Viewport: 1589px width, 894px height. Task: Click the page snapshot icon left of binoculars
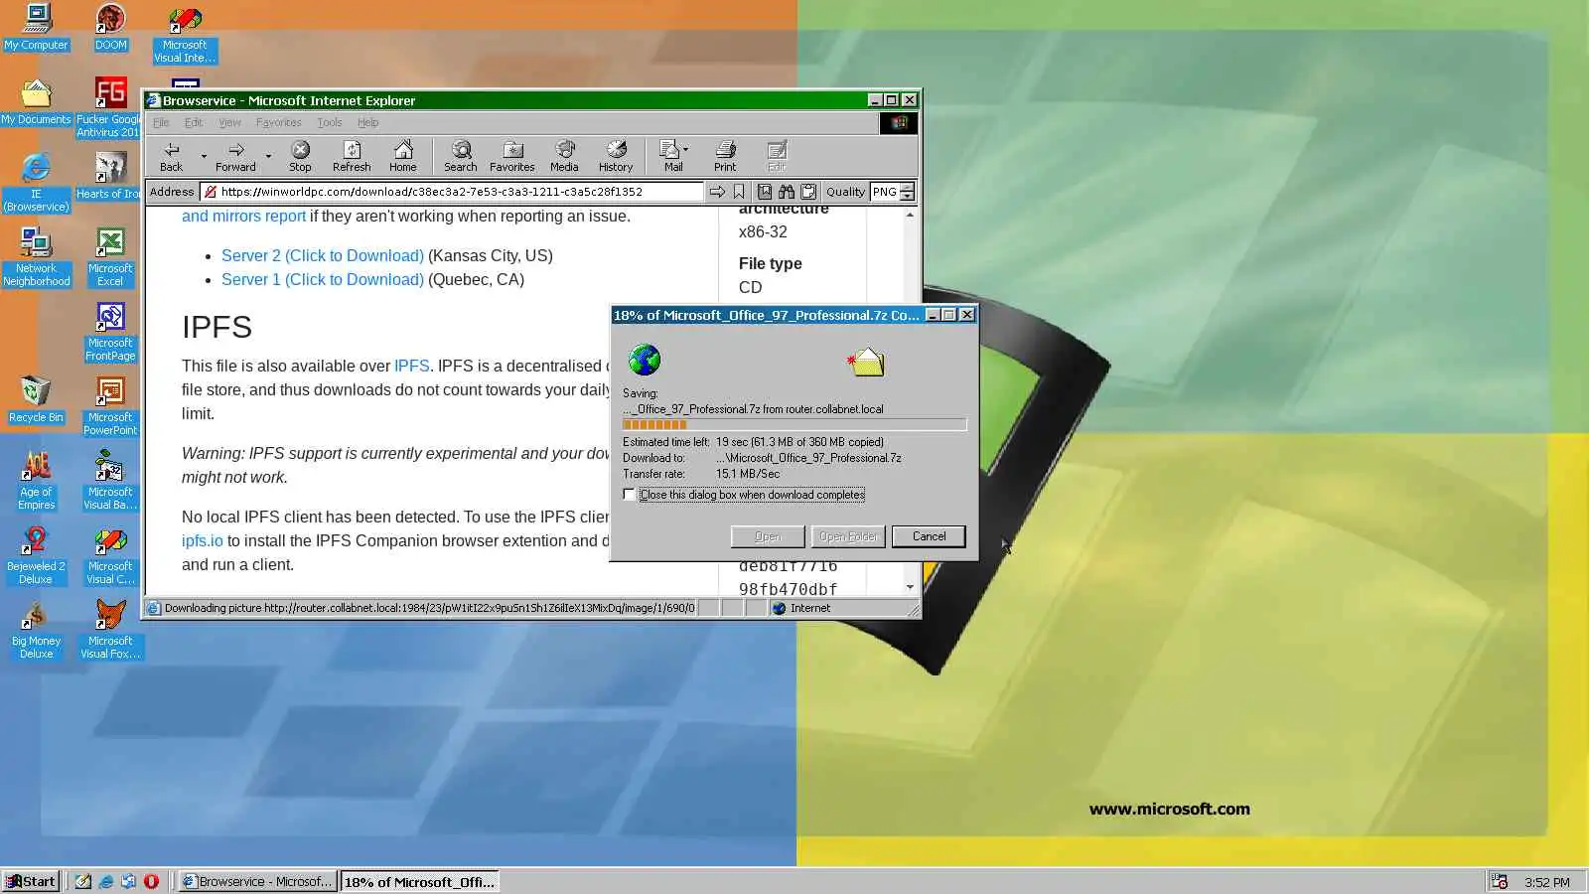coord(765,192)
